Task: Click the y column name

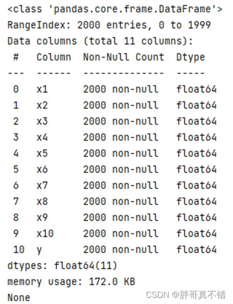Action: tap(39, 250)
